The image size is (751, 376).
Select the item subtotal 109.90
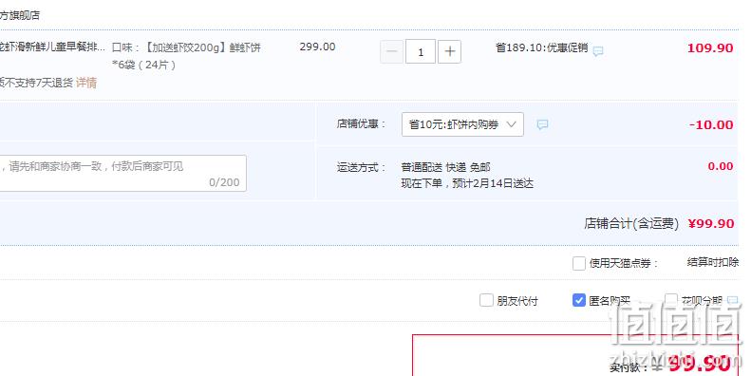click(710, 47)
